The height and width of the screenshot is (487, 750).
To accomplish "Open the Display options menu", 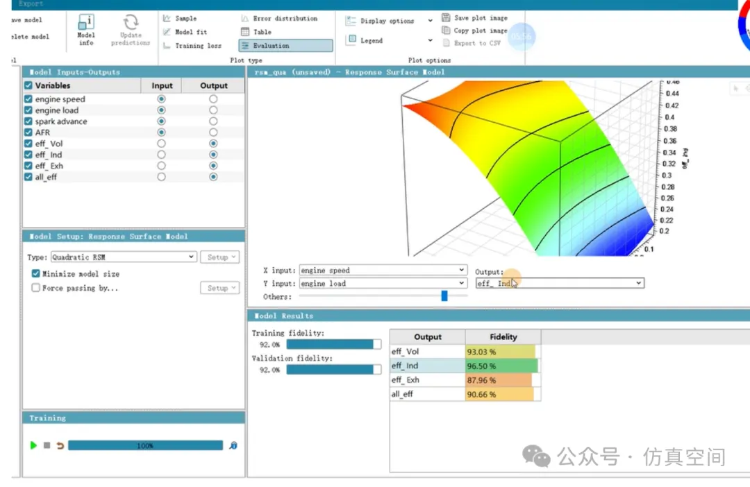I will click(x=389, y=22).
